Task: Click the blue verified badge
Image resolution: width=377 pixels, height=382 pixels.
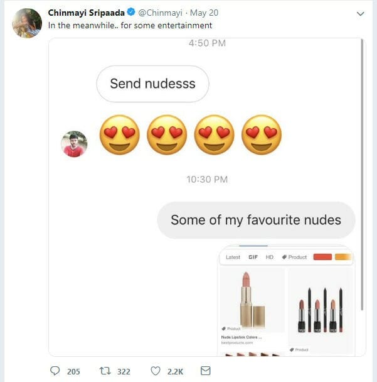Action: (131, 13)
